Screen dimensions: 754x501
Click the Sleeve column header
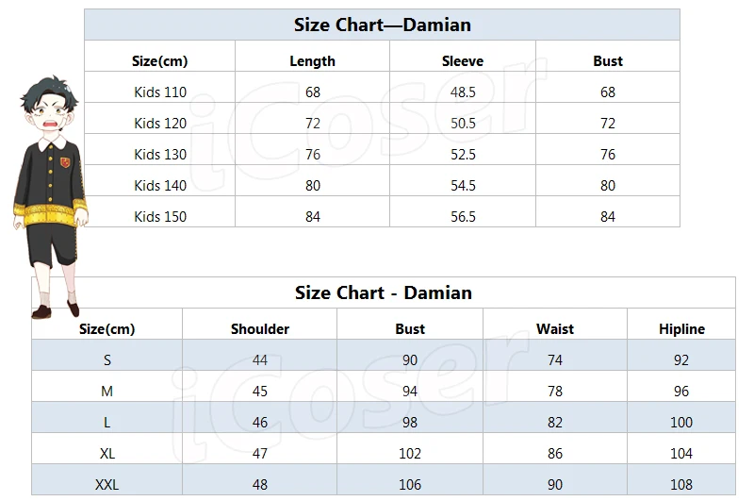[x=463, y=61]
